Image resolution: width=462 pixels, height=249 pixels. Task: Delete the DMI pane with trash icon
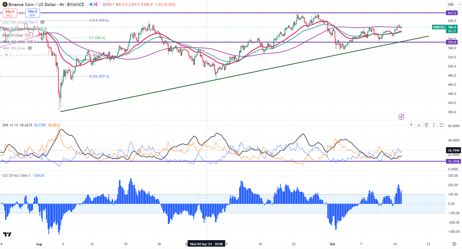[426, 125]
